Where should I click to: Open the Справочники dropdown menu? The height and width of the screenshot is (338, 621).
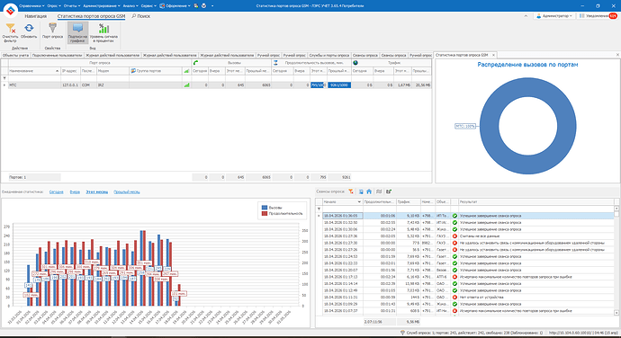31,6
